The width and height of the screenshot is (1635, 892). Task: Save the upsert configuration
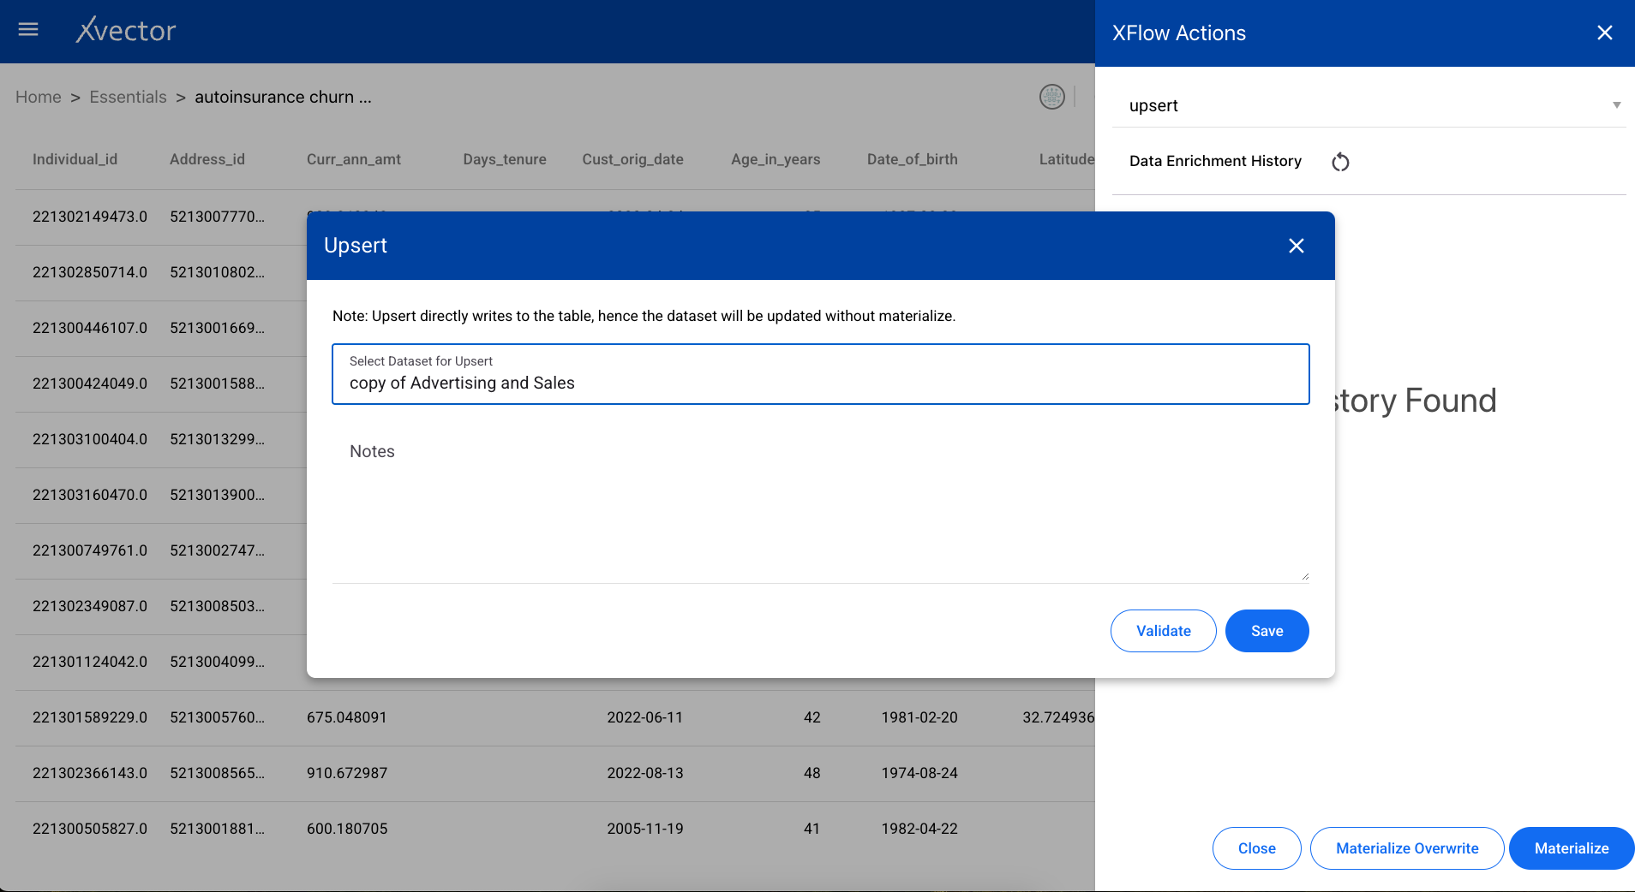pos(1267,631)
